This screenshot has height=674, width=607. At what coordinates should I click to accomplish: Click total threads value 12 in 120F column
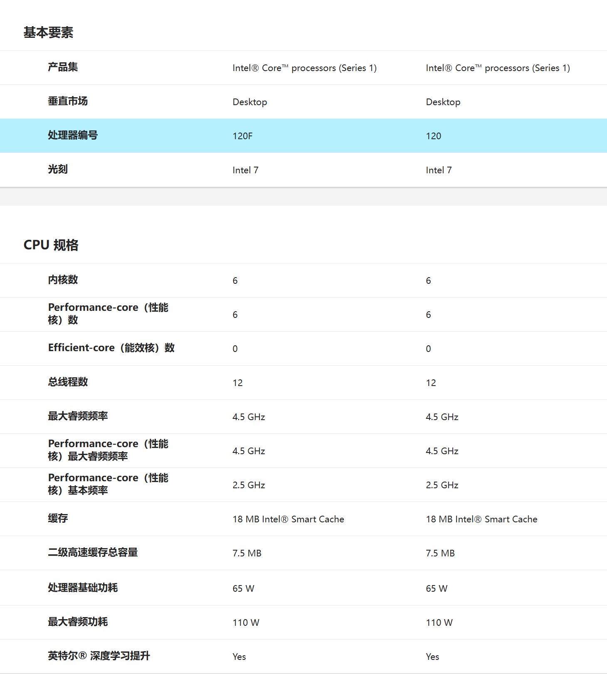point(237,383)
